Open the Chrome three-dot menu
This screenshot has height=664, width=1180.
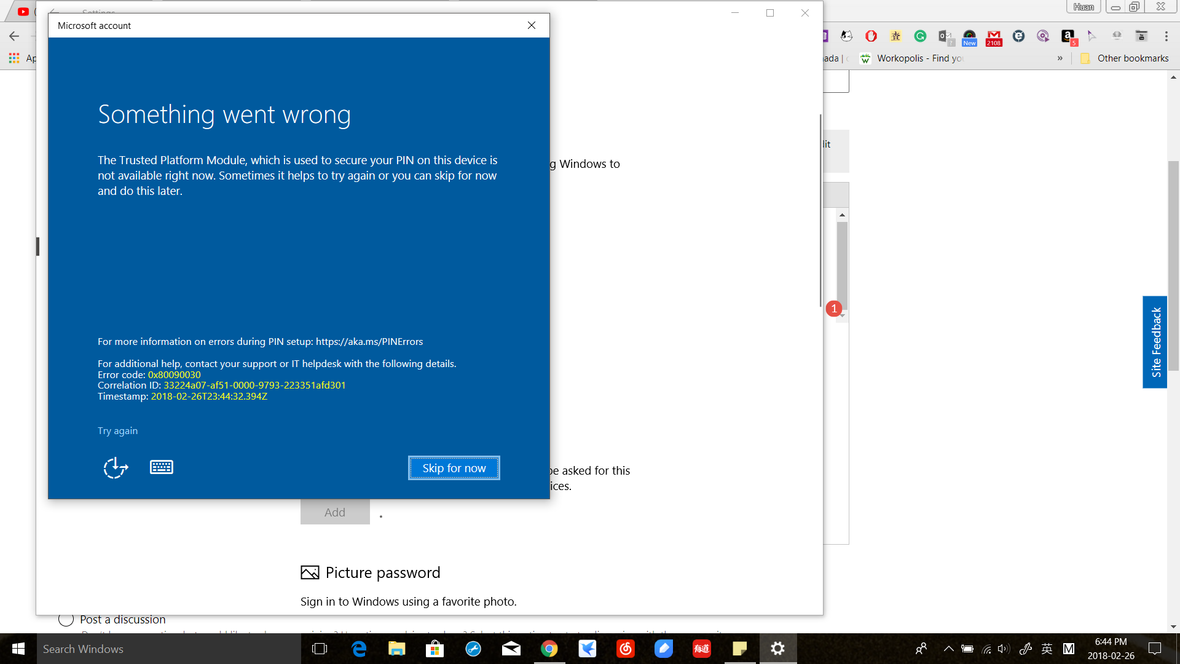coord(1166,36)
